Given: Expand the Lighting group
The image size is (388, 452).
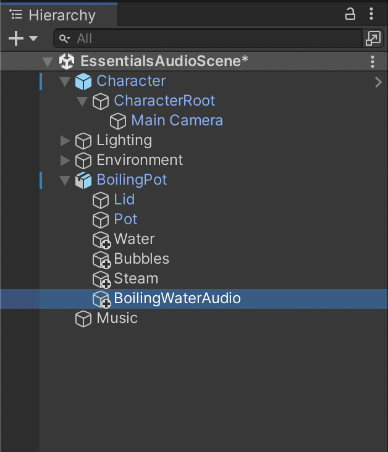Looking at the screenshot, I should pos(65,140).
